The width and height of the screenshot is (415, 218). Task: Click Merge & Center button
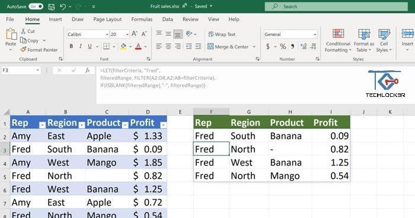228,47
